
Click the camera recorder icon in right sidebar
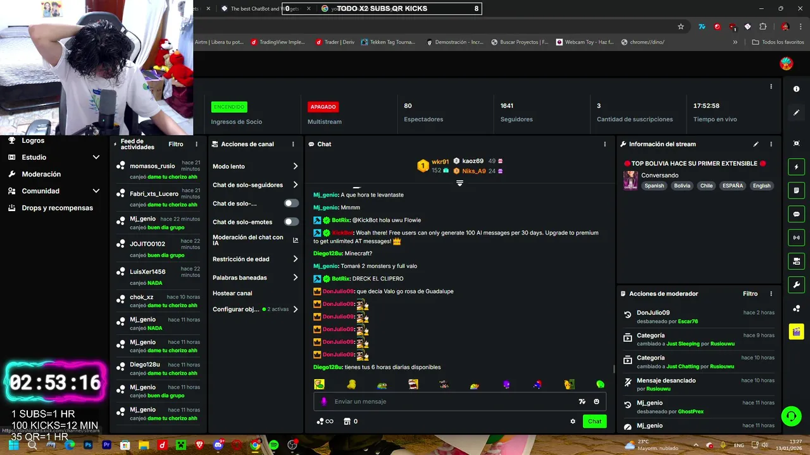[x=796, y=261]
